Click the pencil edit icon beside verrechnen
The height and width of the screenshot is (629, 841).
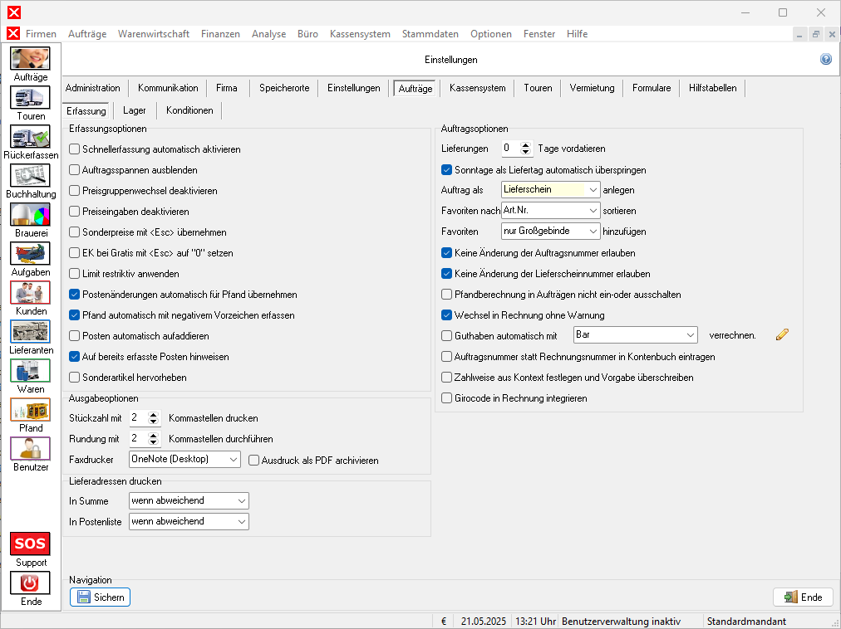coord(781,334)
